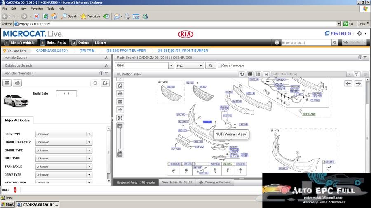Click the zoom in plus button
This screenshot has width=371, height=208.
[x=120, y=127]
